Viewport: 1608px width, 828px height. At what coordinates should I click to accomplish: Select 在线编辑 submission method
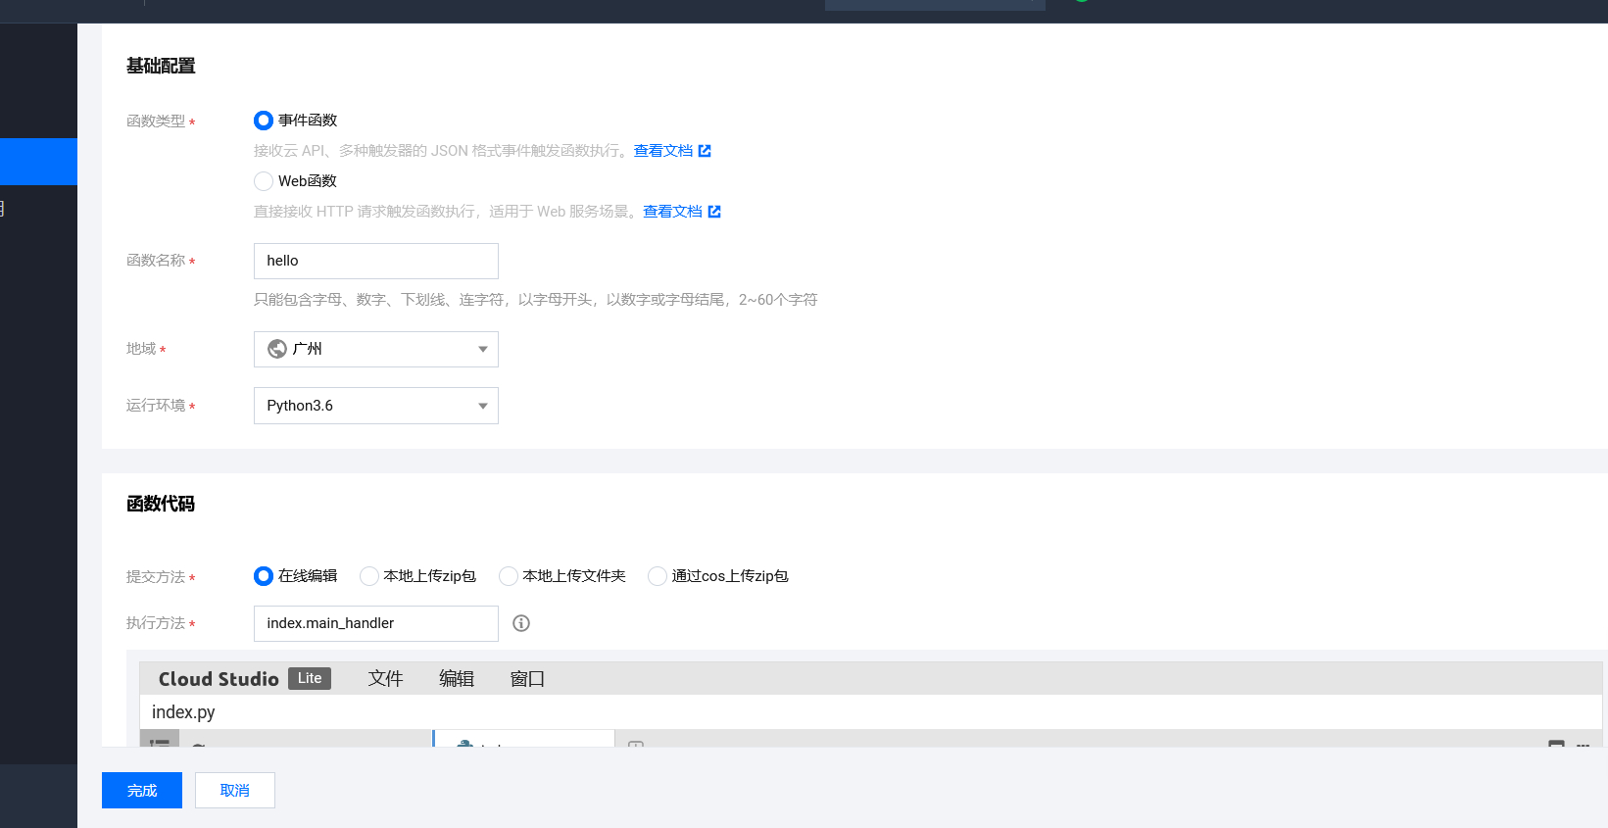coord(263,576)
